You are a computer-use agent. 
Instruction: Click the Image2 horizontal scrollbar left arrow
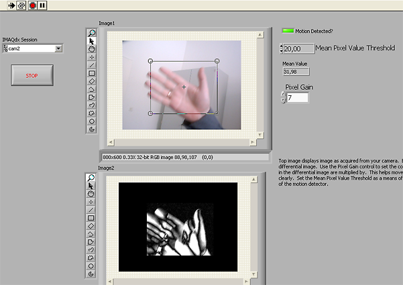click(x=110, y=282)
